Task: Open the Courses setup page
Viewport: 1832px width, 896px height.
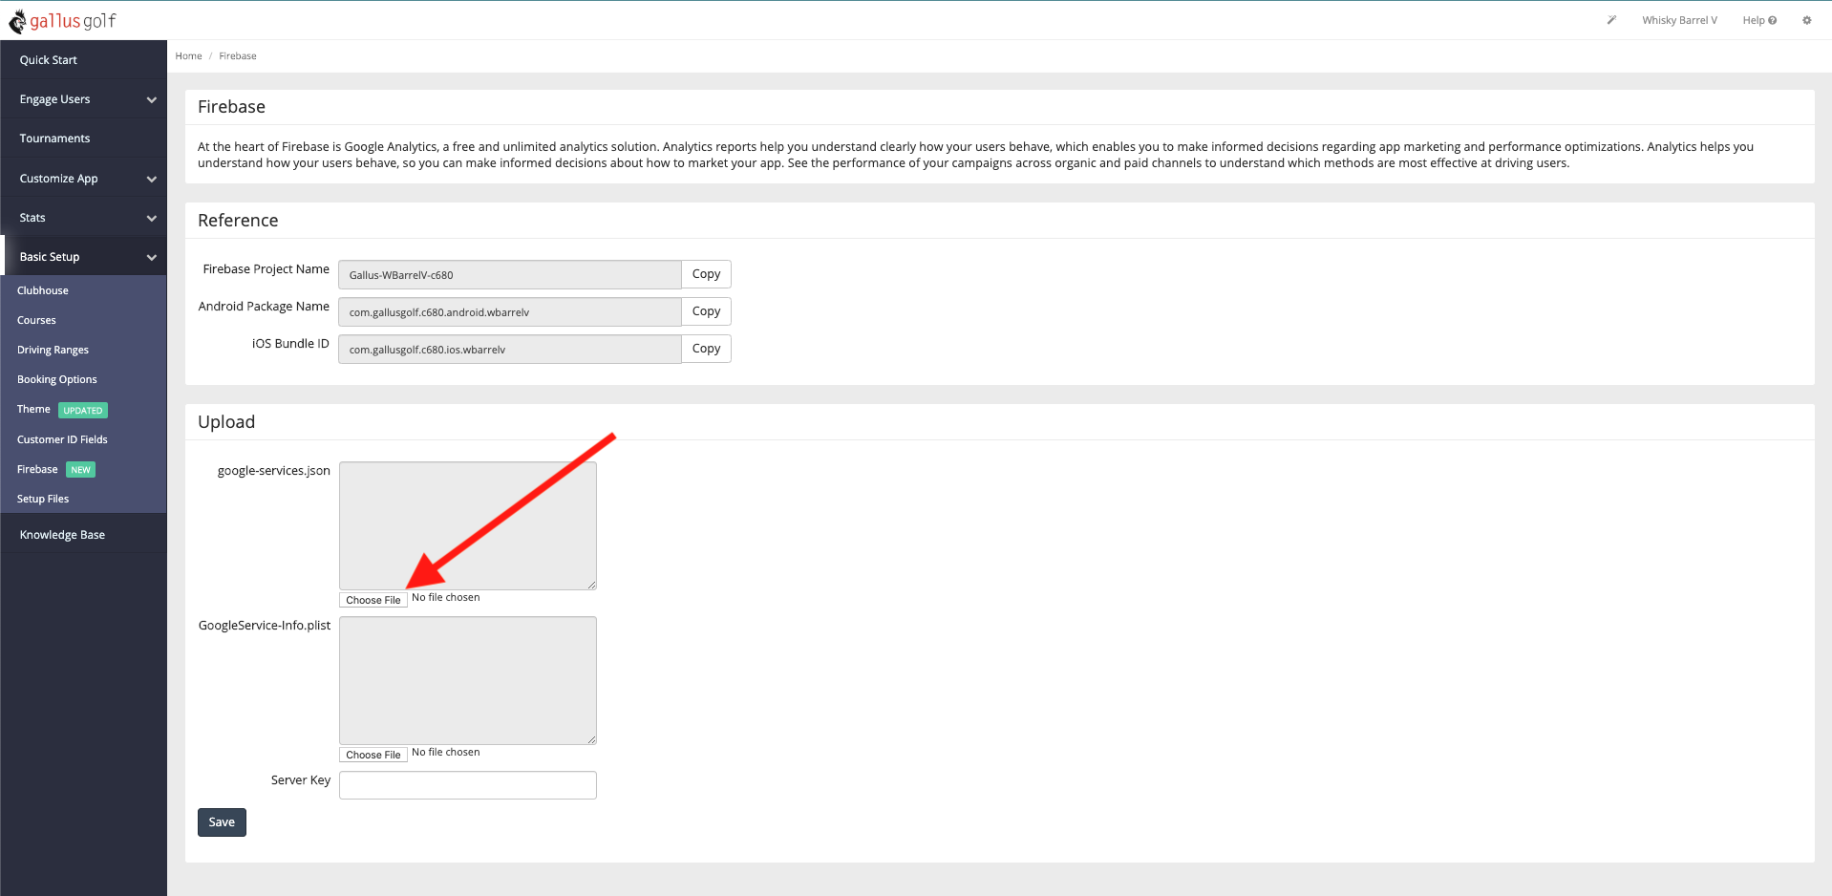Action: pos(36,320)
